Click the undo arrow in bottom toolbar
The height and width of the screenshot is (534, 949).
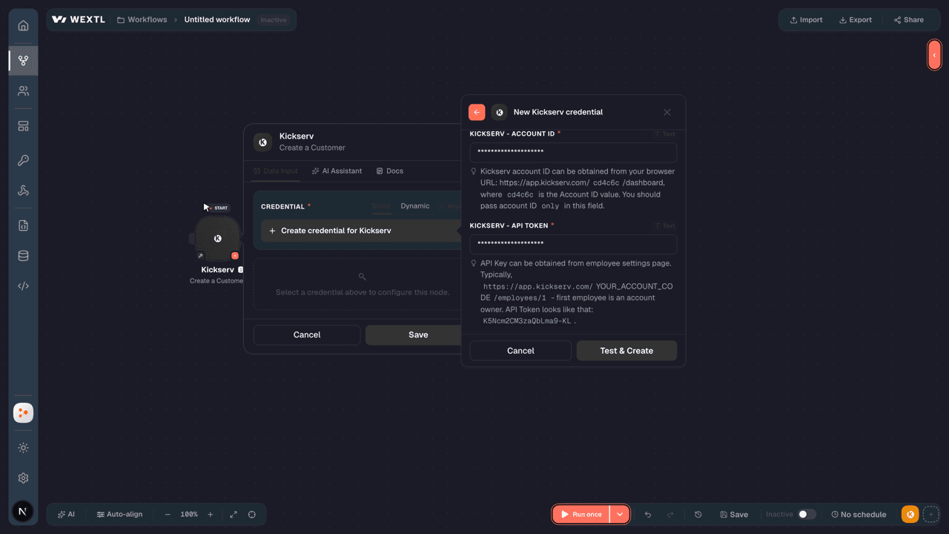coord(648,515)
